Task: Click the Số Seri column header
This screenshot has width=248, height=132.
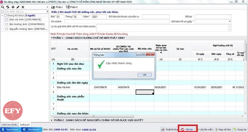Action: click(x=180, y=49)
